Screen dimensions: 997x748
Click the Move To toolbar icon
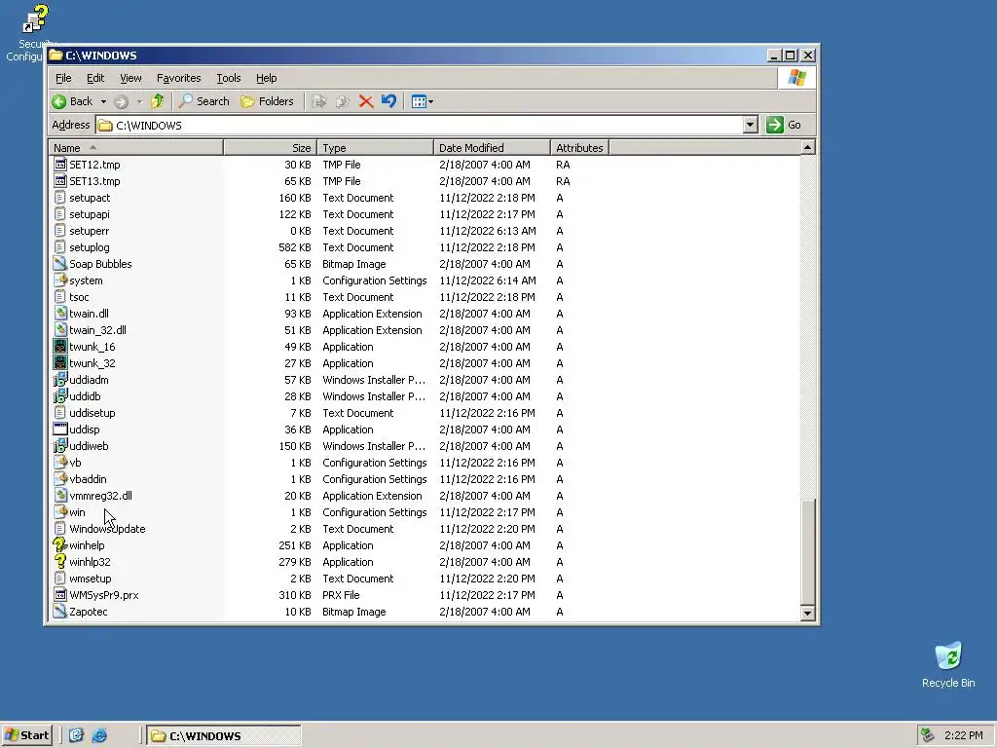(x=319, y=101)
